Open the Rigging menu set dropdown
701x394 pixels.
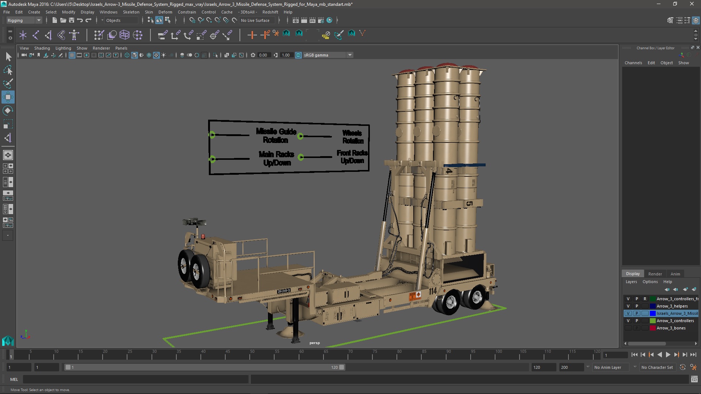(24, 20)
